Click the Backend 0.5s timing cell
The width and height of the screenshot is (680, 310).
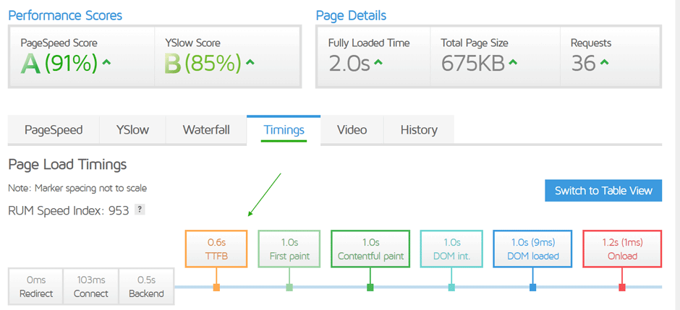[147, 287]
